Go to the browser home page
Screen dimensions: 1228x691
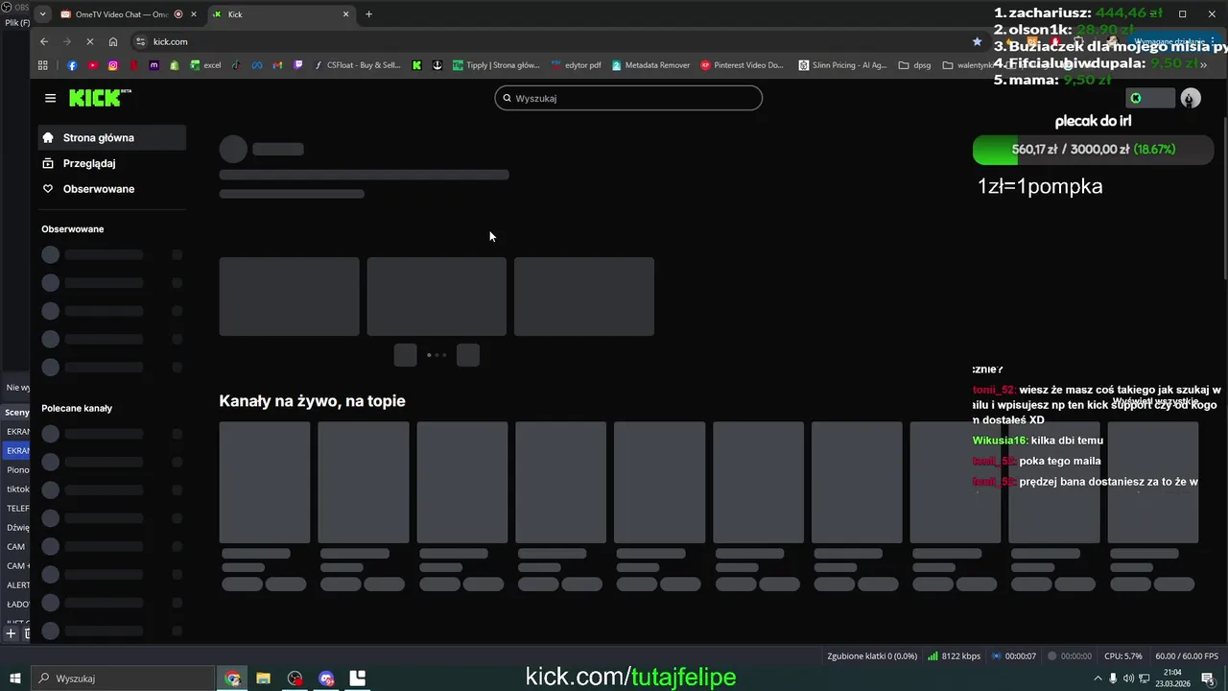(x=113, y=41)
